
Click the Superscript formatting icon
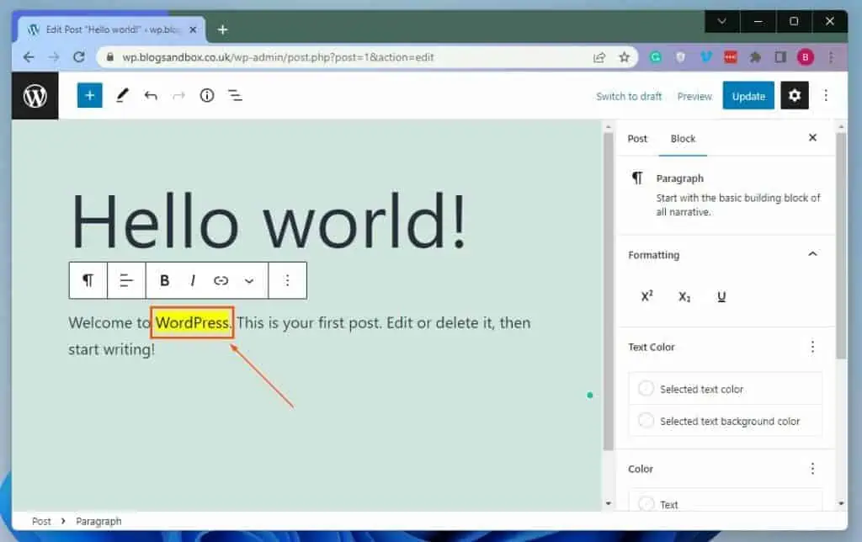click(x=646, y=296)
